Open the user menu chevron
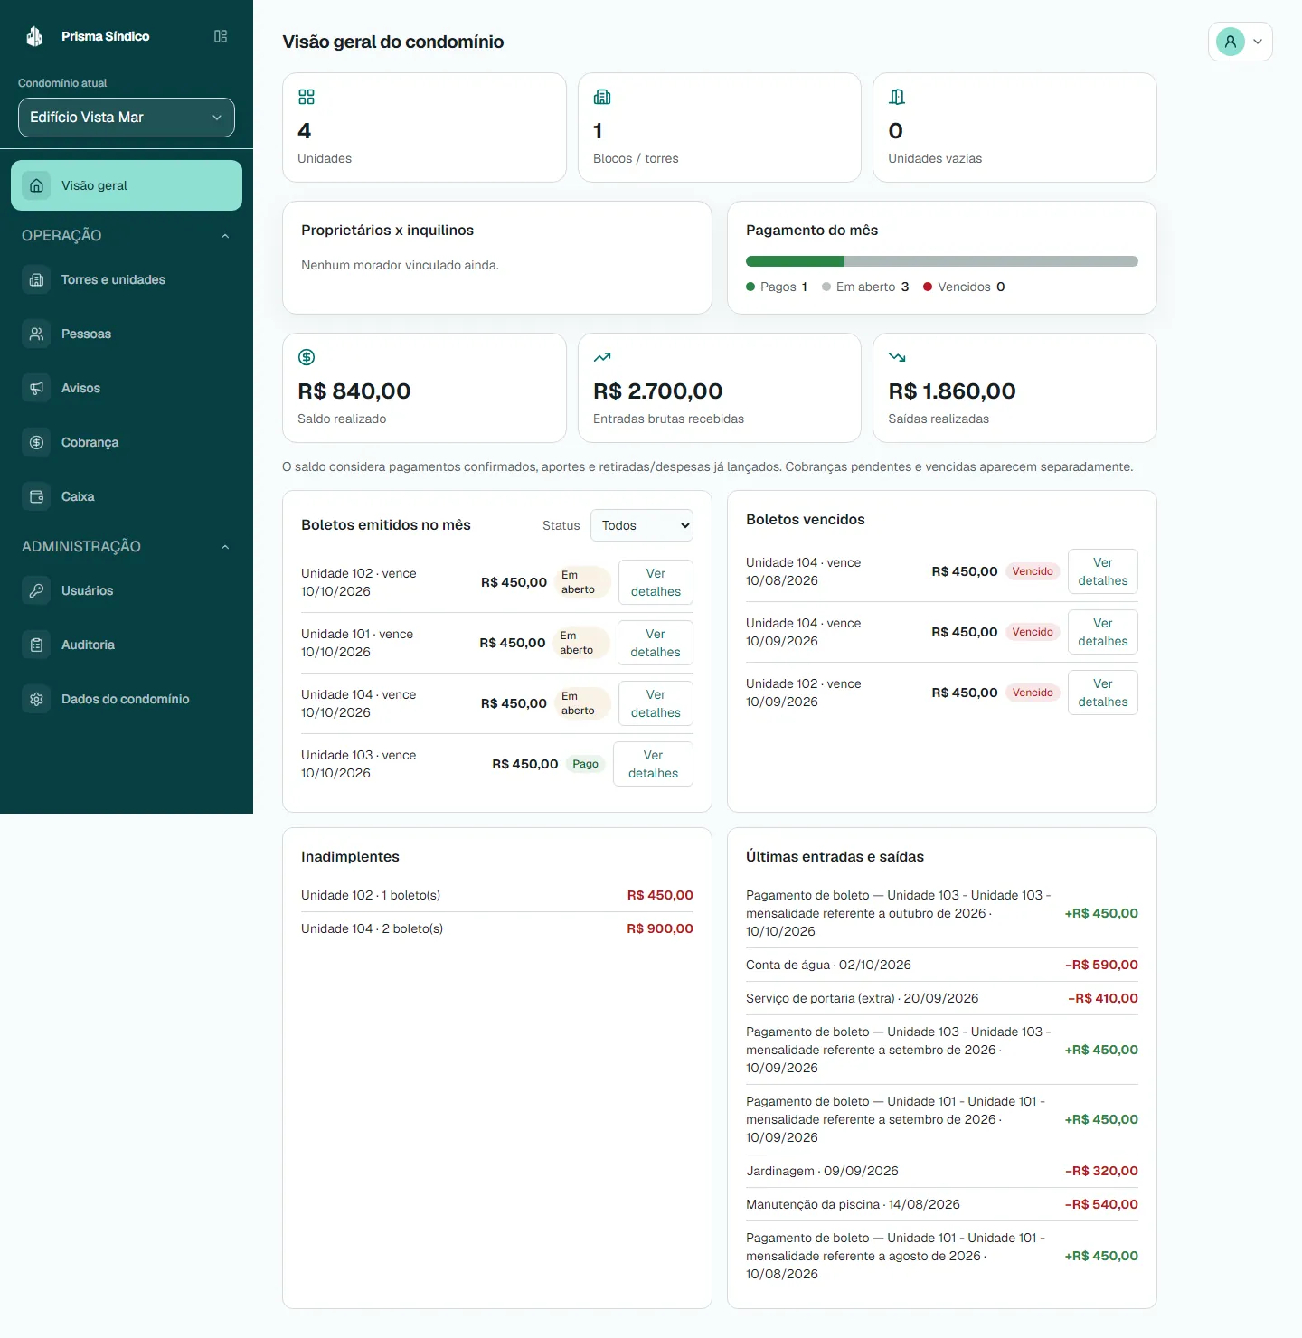1302x1338 pixels. (1258, 42)
